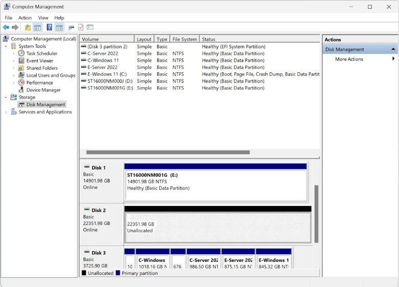Click More Actions in Actions pane
This screenshot has width=399, height=287.
pyautogui.click(x=349, y=59)
